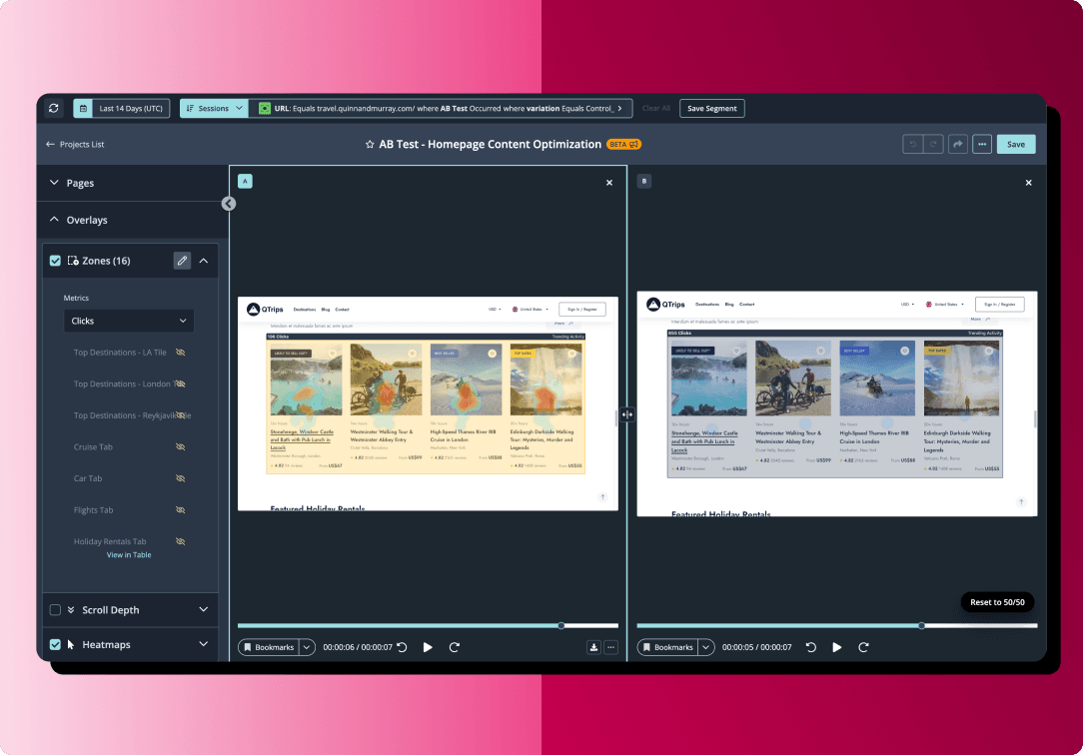The height and width of the screenshot is (755, 1083).
Task: Star the AB Test project title
Action: click(x=370, y=145)
